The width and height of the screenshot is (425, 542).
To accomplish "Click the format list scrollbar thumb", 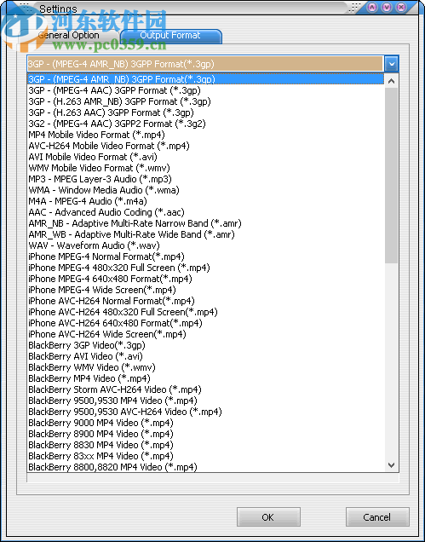I will pyautogui.click(x=391, y=176).
